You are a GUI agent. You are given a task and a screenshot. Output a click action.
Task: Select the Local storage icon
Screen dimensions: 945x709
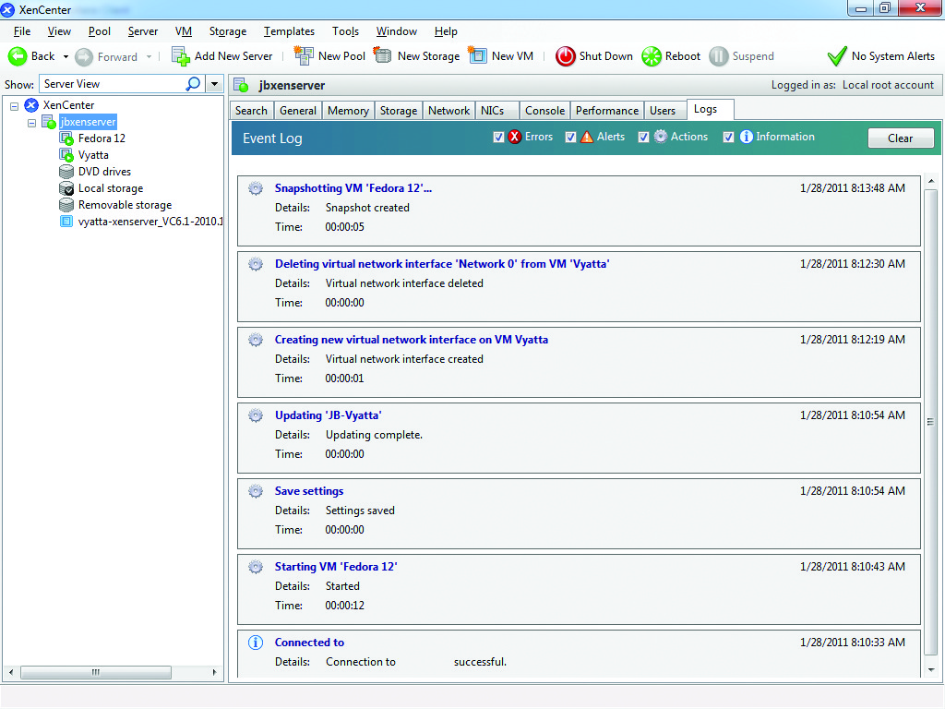point(66,188)
